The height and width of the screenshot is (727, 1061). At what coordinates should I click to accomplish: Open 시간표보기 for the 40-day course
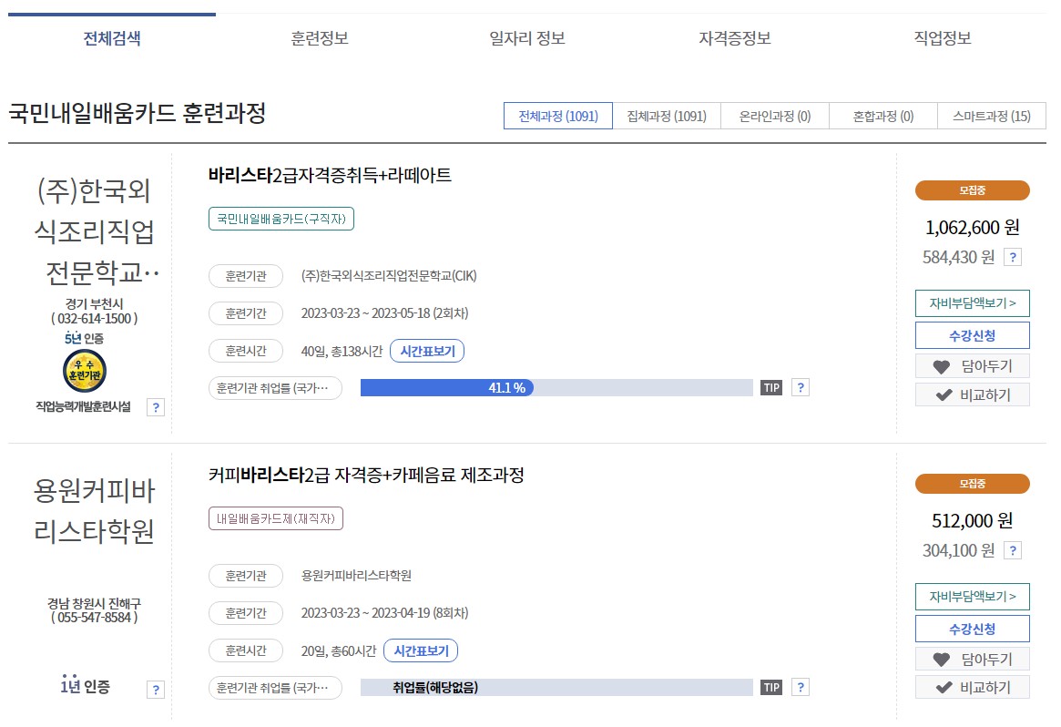click(x=427, y=350)
